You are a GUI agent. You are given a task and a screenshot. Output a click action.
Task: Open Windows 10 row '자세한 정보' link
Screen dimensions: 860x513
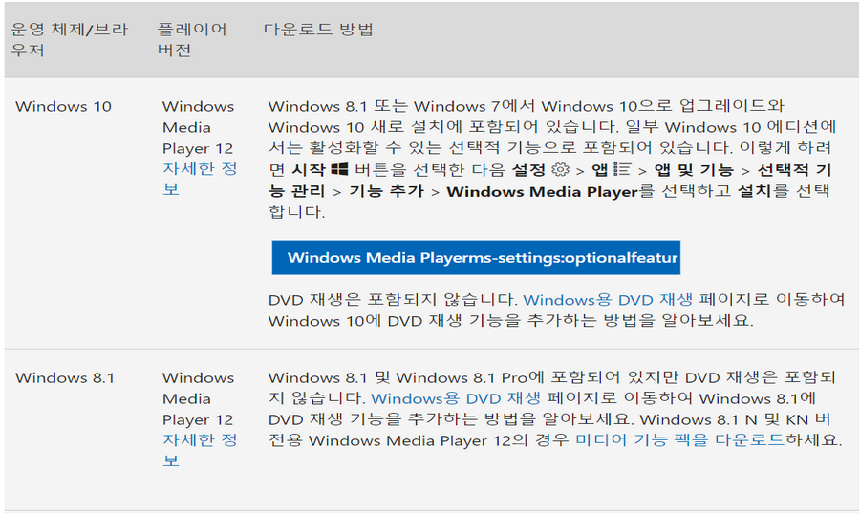[x=200, y=179]
